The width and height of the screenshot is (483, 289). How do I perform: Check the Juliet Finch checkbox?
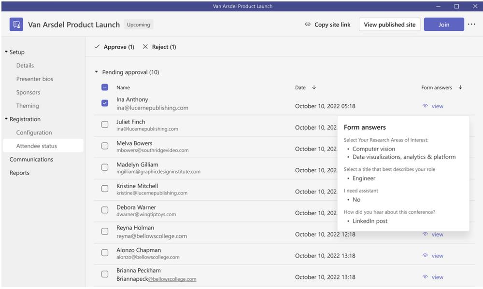[x=105, y=124]
